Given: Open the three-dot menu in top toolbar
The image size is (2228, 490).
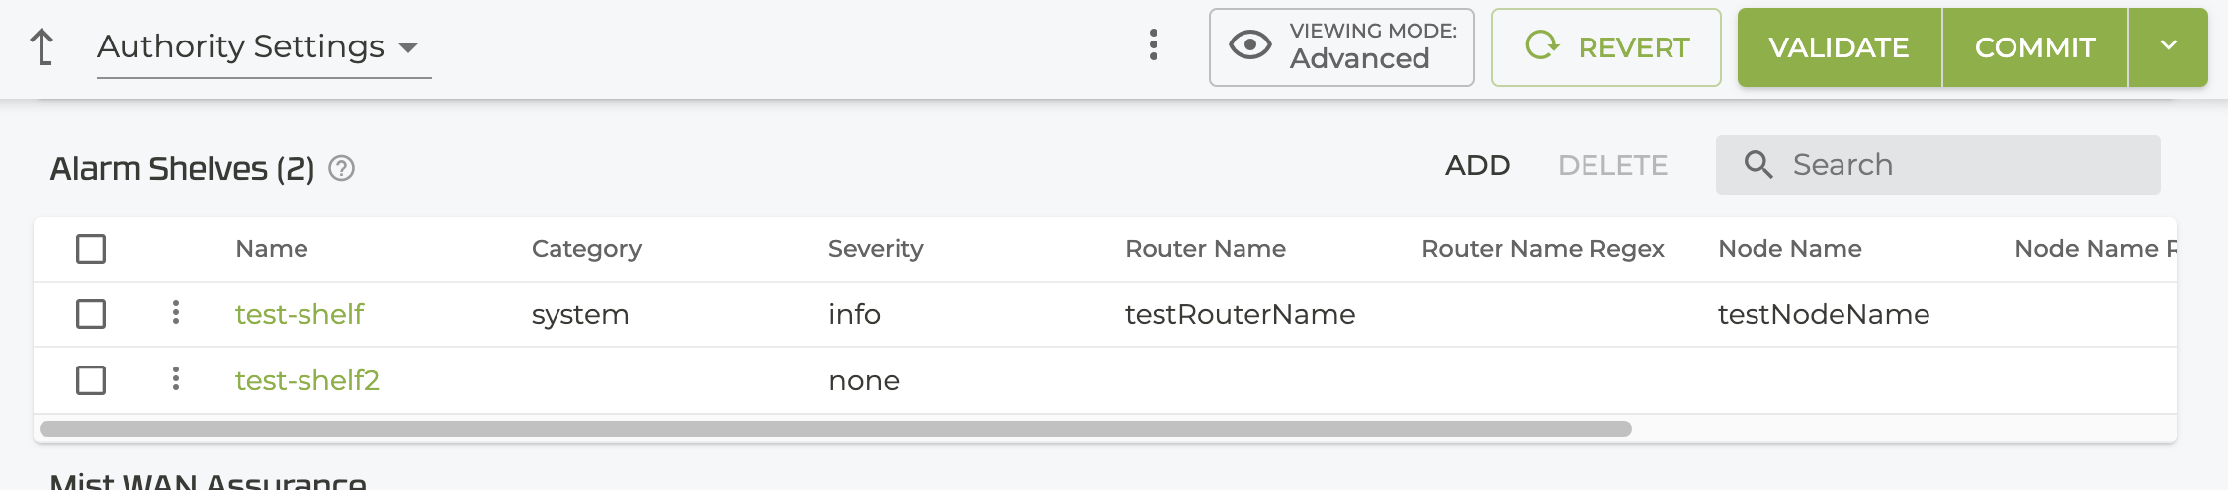Looking at the screenshot, I should coord(1153,45).
